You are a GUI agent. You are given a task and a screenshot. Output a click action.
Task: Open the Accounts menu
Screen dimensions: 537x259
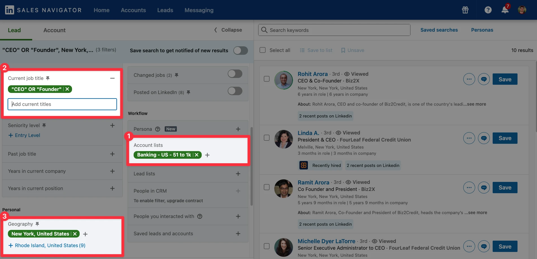[133, 10]
